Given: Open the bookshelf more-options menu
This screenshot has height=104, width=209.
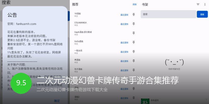Looking at the screenshot, I should [x=205, y=4].
